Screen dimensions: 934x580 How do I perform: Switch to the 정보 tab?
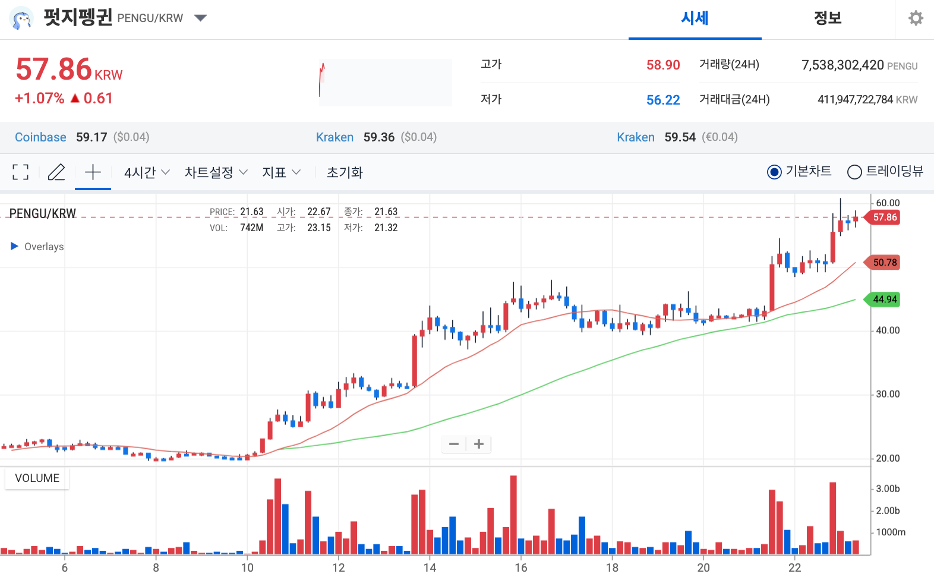point(828,18)
